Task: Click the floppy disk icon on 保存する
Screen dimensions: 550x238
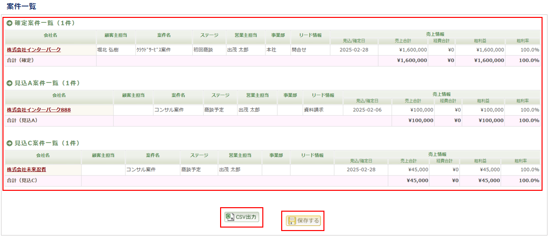Action: click(x=292, y=221)
